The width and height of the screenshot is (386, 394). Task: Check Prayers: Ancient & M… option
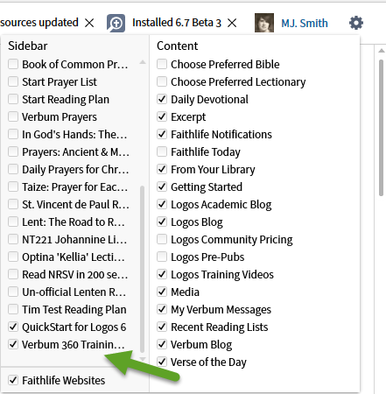(x=13, y=151)
